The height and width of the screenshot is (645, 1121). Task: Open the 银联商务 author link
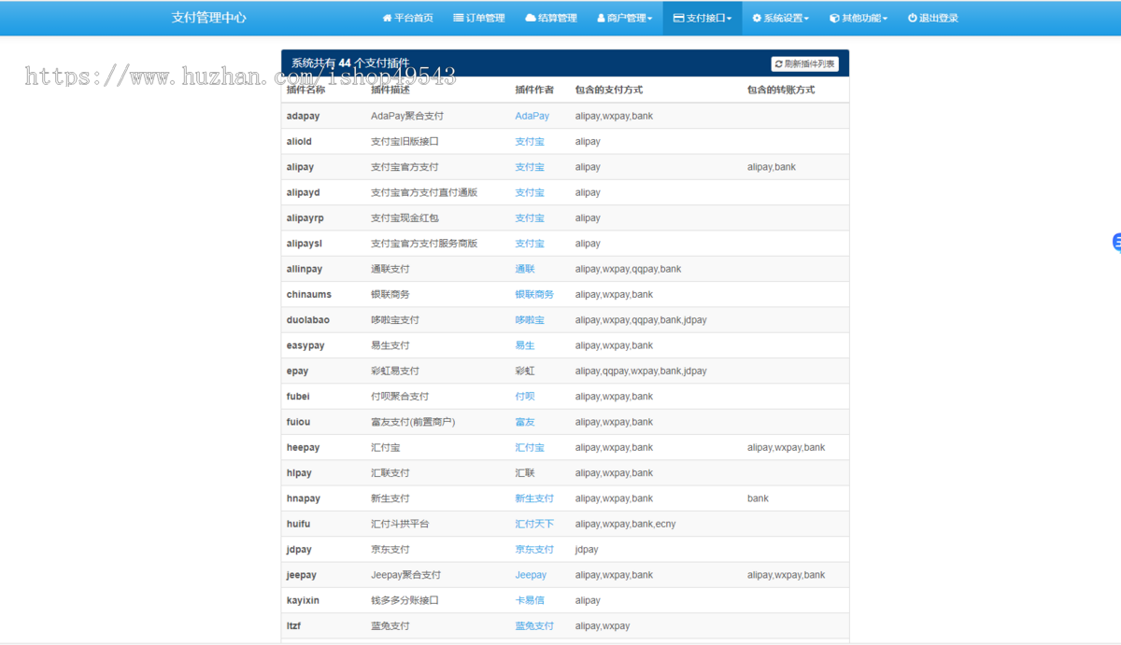(534, 295)
